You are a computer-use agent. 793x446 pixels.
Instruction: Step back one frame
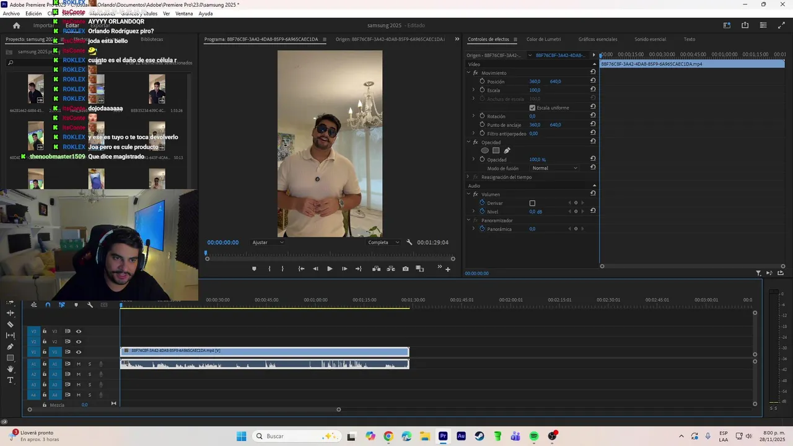[x=315, y=269]
